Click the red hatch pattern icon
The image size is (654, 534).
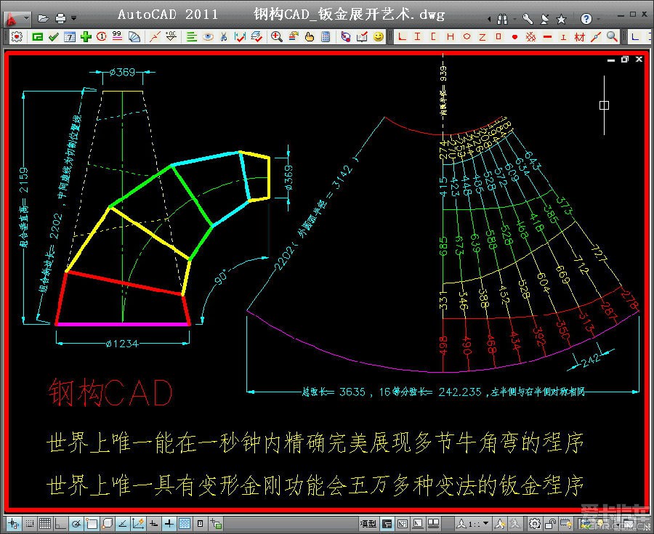[531, 37]
